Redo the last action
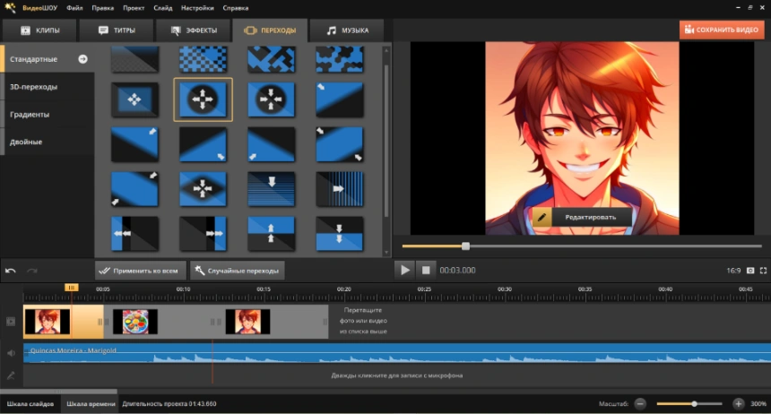 pyautogui.click(x=32, y=271)
